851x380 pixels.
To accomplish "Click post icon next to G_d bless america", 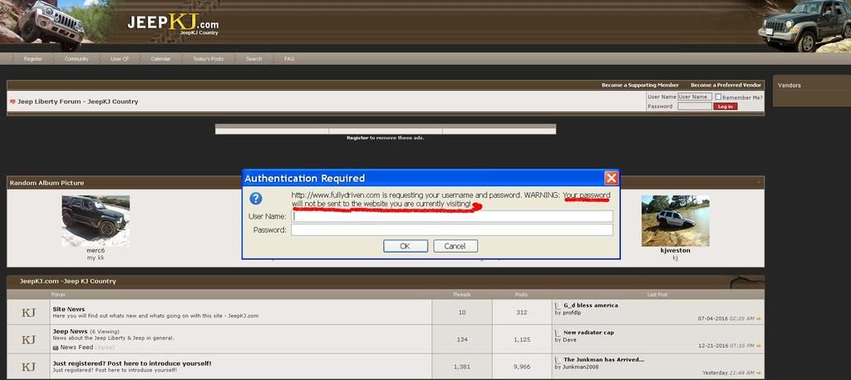I will (558, 306).
